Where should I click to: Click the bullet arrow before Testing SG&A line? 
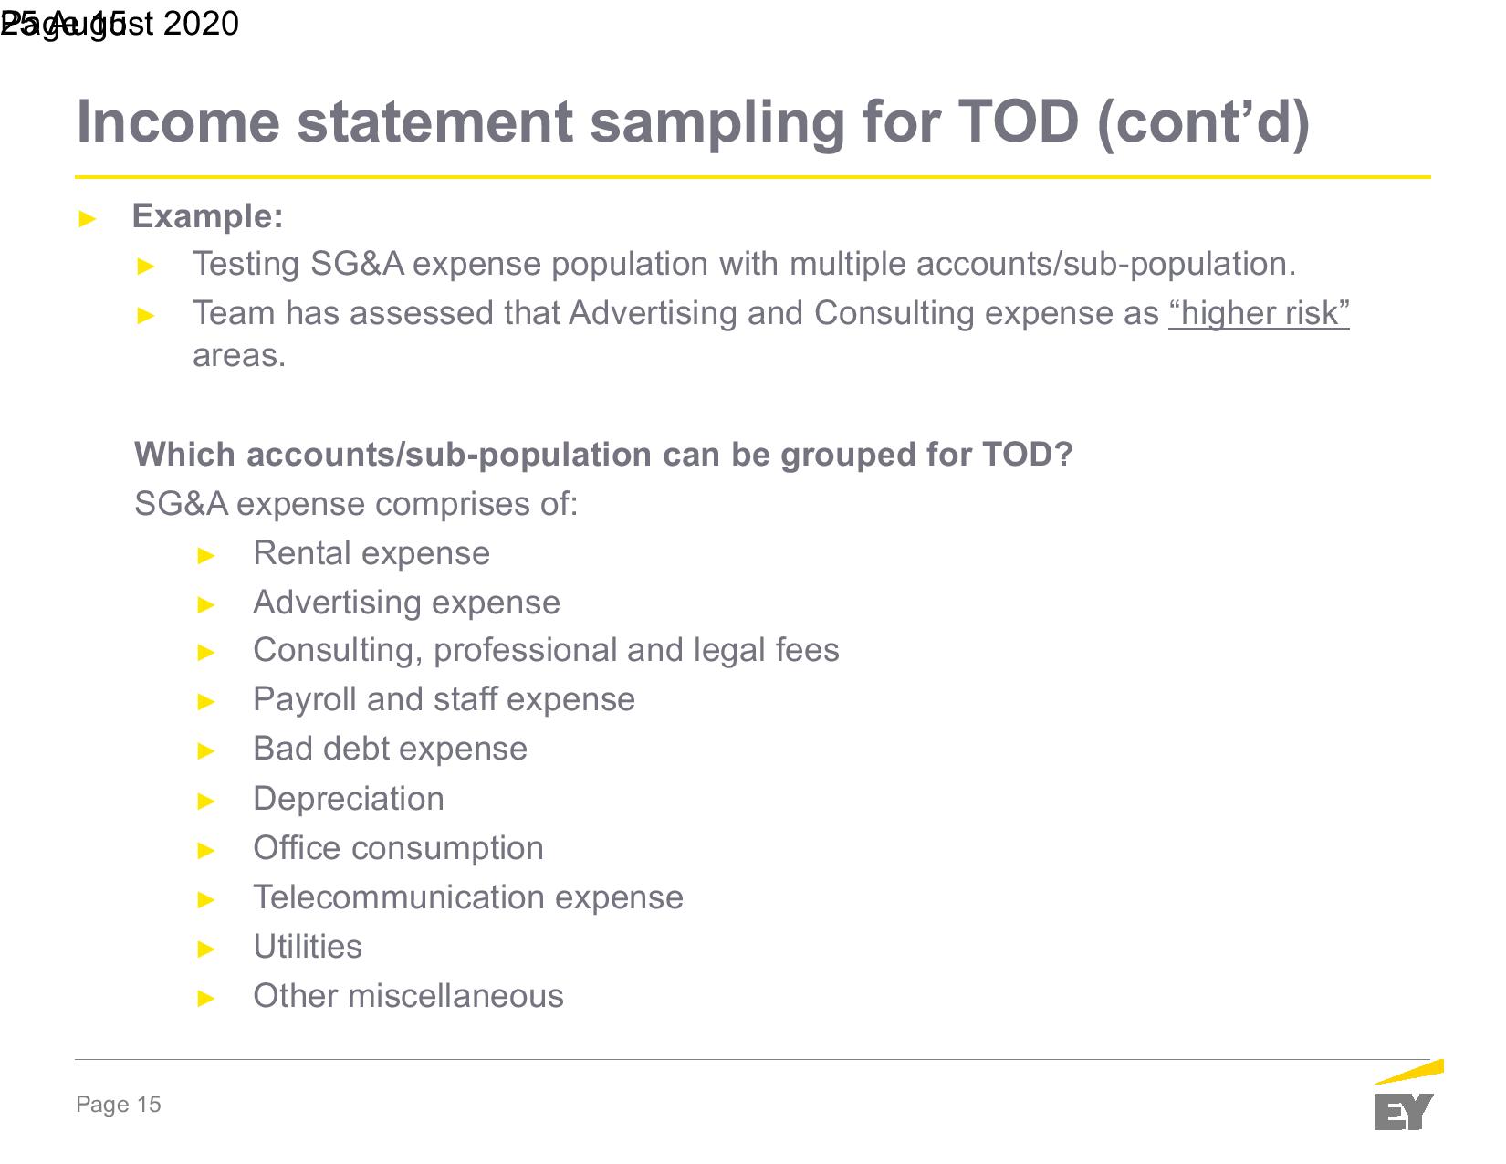[146, 266]
